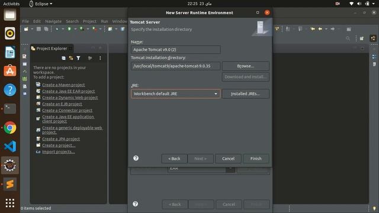Open the system status menu arrow
The height and width of the screenshot is (213, 379).
pyautogui.click(x=374, y=4)
